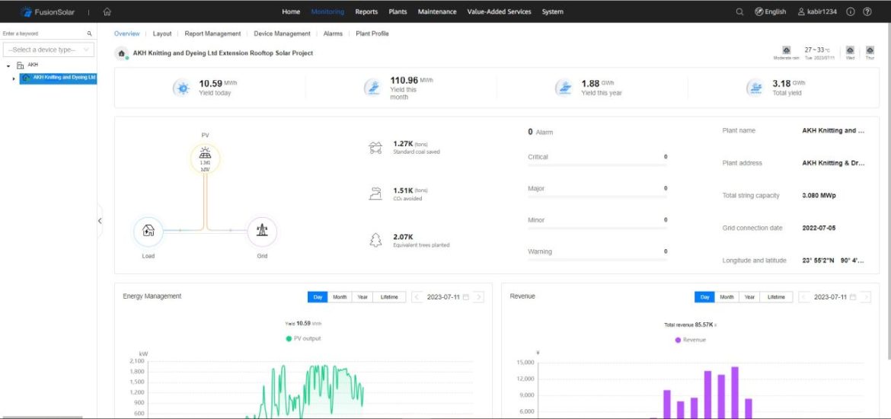Open the search magnifier in header

point(739,11)
